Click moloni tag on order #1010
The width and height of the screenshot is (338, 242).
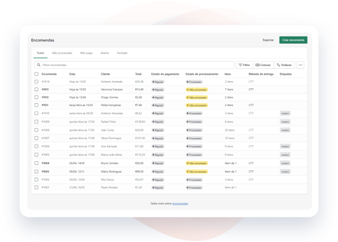coord(285,113)
